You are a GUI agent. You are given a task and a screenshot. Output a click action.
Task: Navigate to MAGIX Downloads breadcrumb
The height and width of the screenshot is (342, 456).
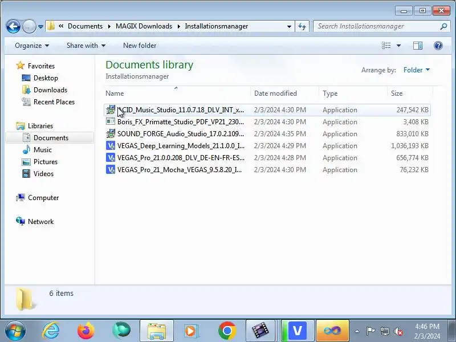[x=144, y=26]
